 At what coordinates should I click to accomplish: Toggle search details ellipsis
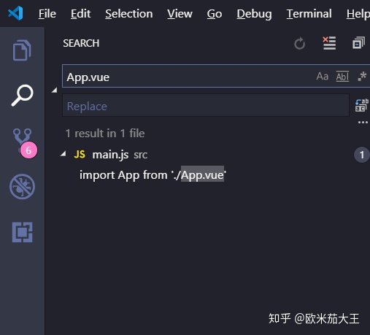point(363,122)
